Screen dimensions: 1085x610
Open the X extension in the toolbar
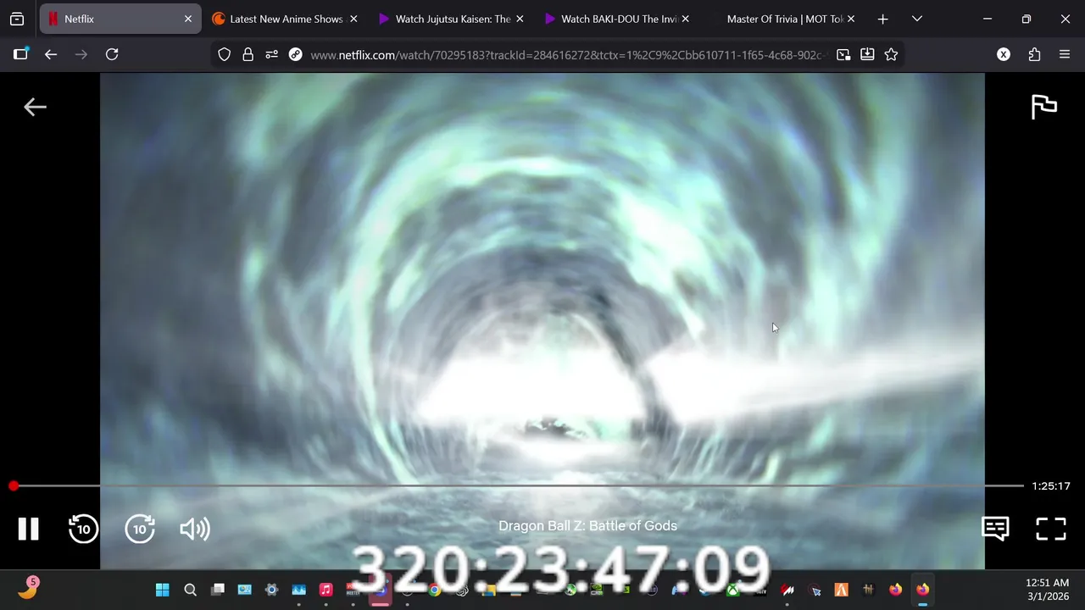point(1004,54)
